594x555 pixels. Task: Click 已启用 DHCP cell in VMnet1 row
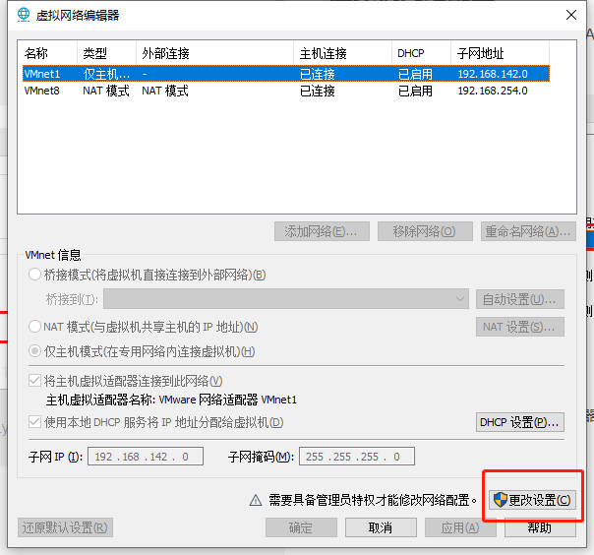click(x=415, y=74)
